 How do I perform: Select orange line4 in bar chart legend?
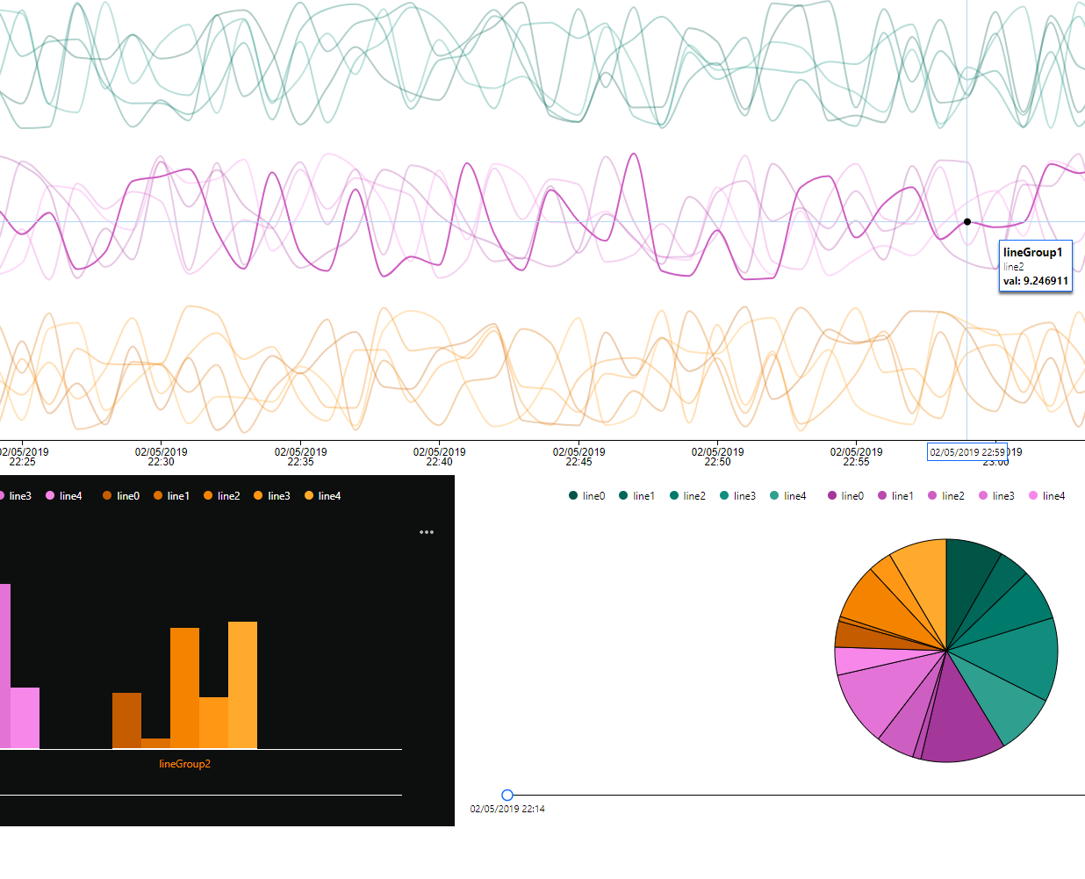tap(322, 496)
